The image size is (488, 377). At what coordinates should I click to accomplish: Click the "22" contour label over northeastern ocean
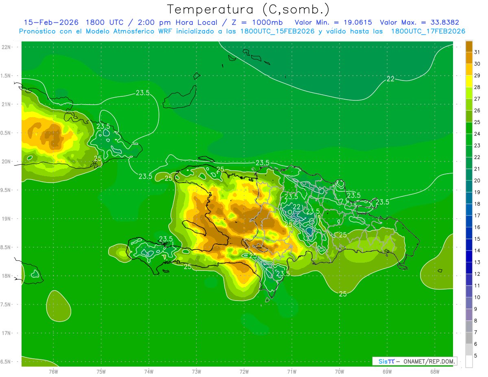click(x=390, y=79)
